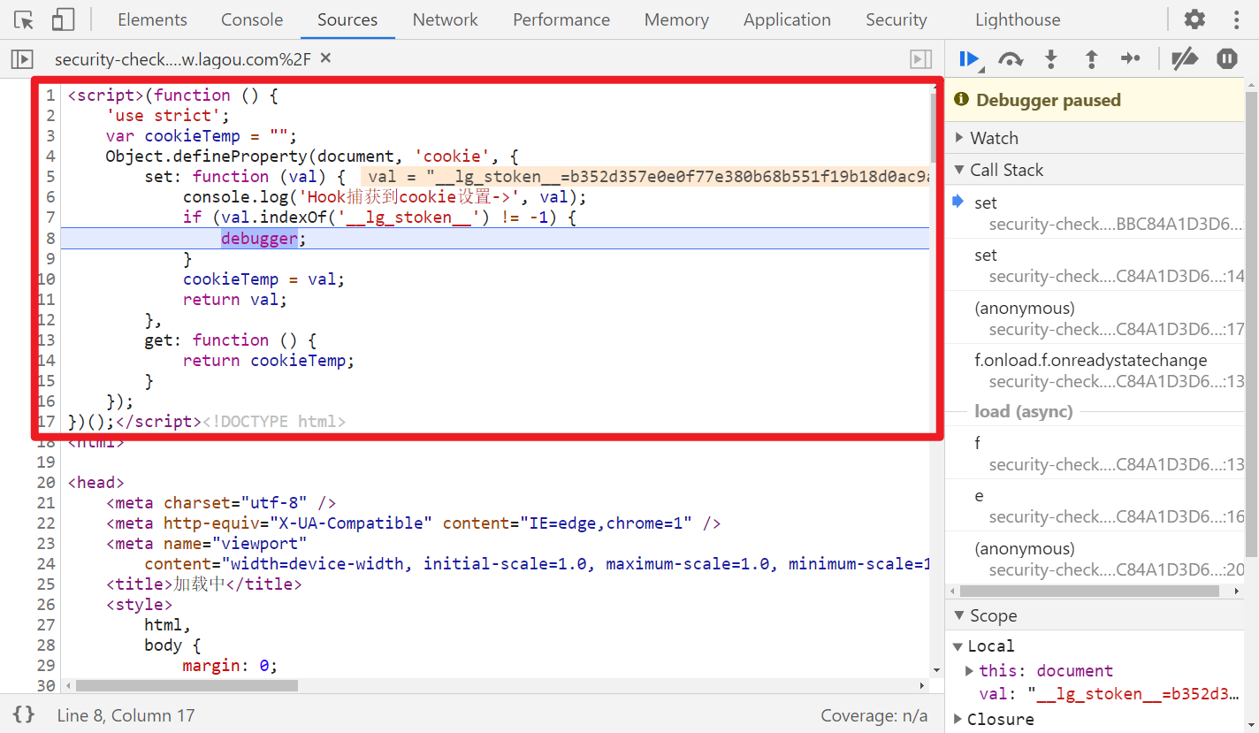The height and width of the screenshot is (733, 1259).
Task: Toggle the device toolbar icon
Action: point(63,19)
